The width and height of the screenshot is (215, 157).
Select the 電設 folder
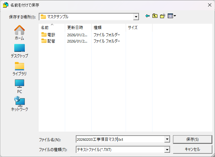pyautogui.click(x=48, y=35)
